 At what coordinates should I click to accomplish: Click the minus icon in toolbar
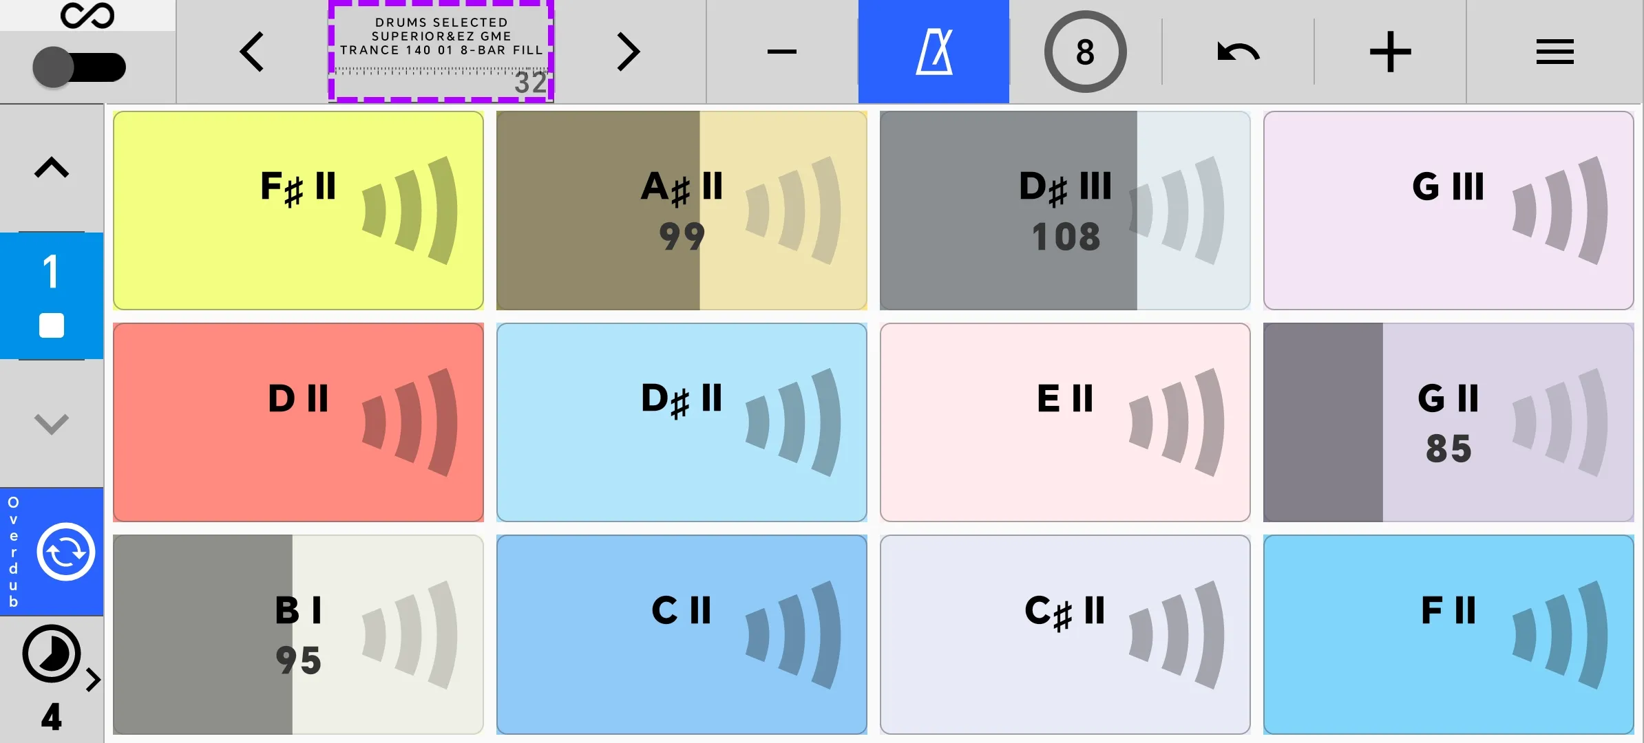(x=782, y=52)
